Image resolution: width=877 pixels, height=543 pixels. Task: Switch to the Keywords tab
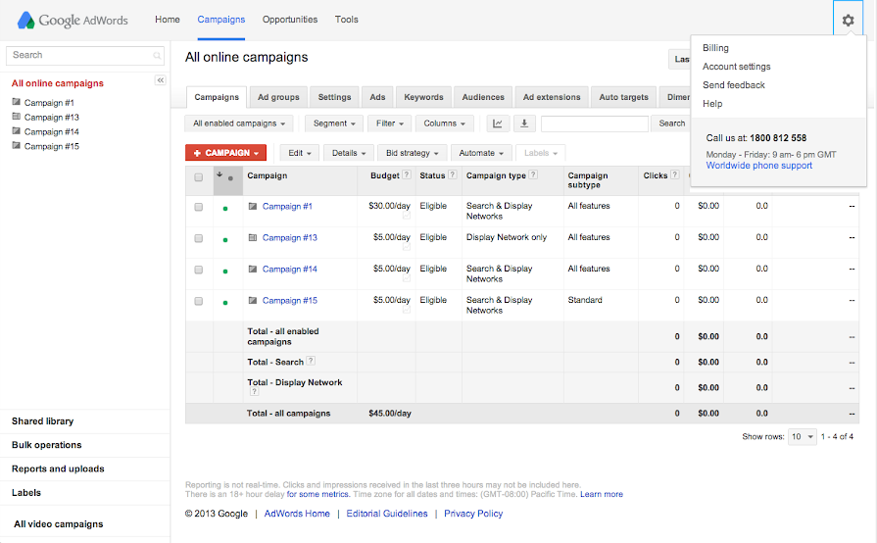(x=423, y=97)
